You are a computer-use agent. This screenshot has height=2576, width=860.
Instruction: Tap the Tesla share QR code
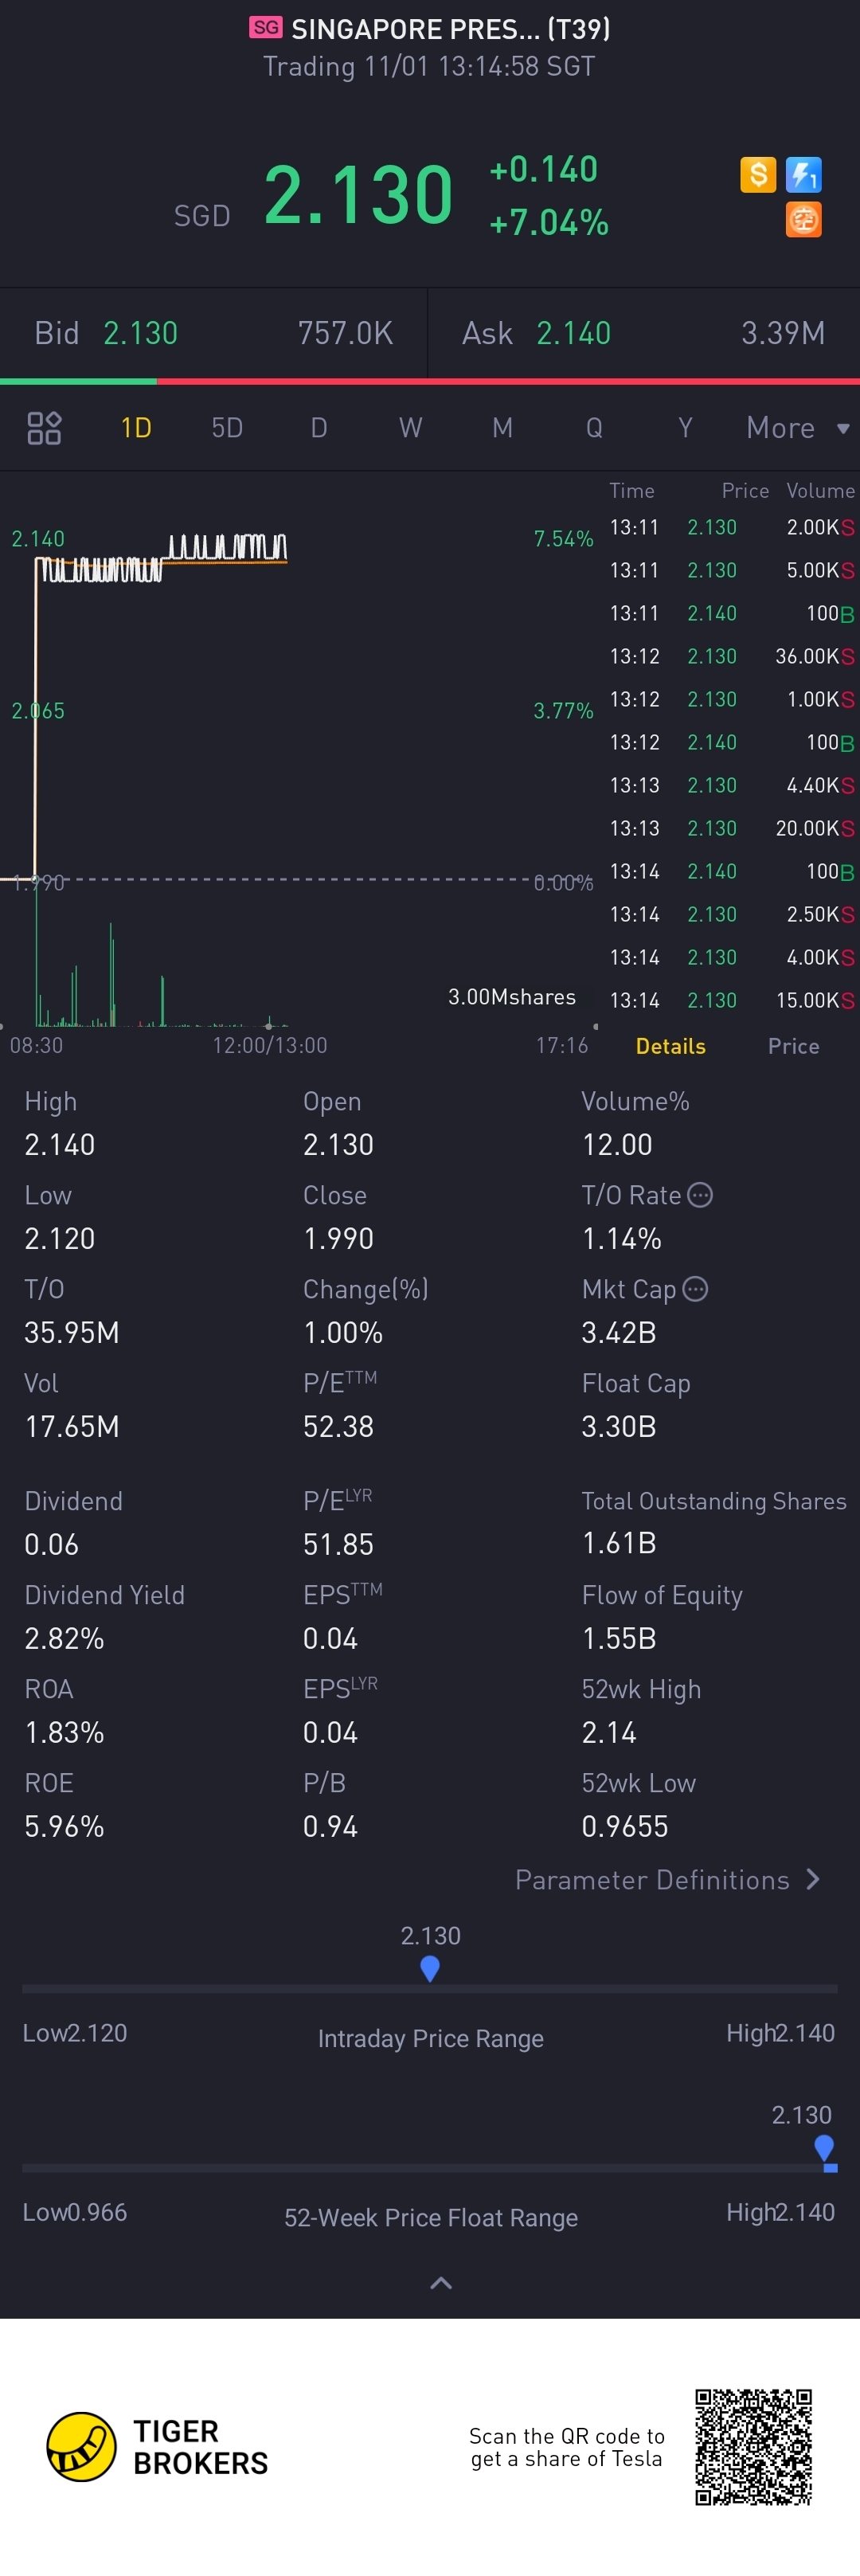tap(753, 2447)
